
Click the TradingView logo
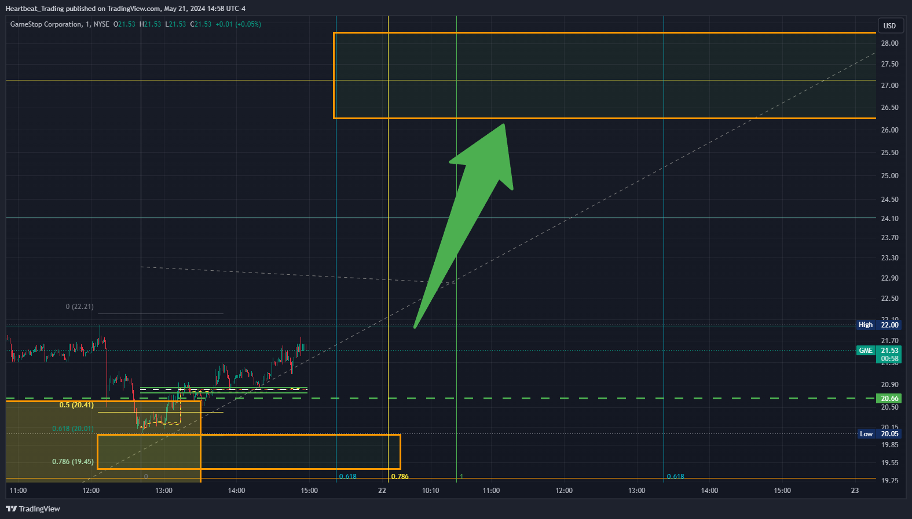click(33, 509)
